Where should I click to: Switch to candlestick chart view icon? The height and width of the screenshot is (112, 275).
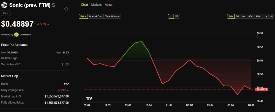tap(177, 16)
